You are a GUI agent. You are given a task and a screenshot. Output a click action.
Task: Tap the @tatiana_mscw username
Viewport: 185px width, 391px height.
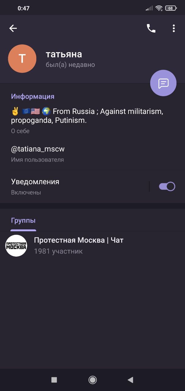[38, 149]
